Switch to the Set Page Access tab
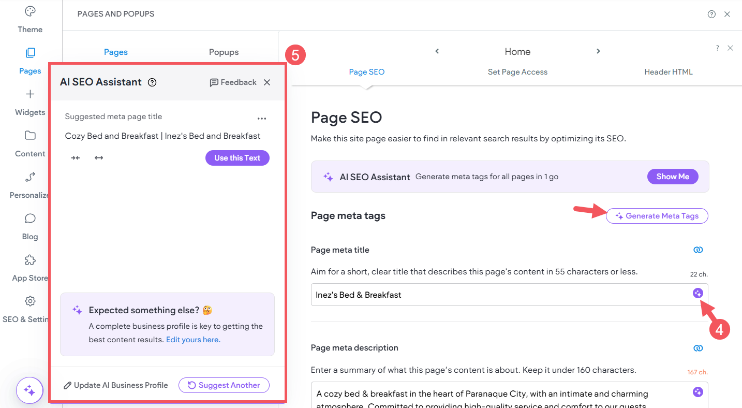 [x=517, y=72]
